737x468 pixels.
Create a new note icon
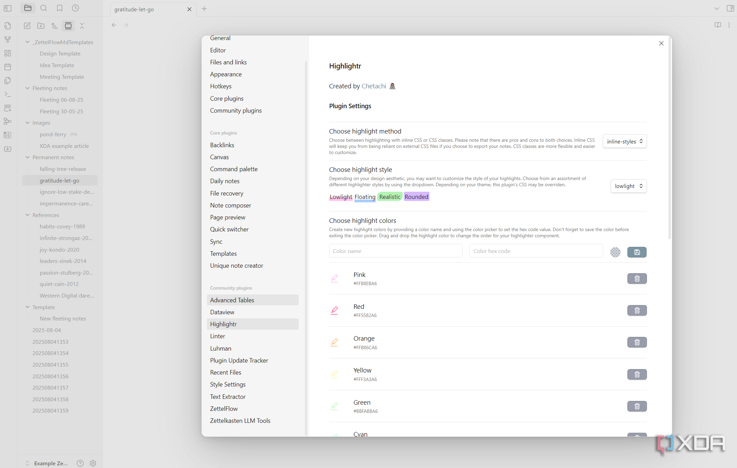pos(27,26)
